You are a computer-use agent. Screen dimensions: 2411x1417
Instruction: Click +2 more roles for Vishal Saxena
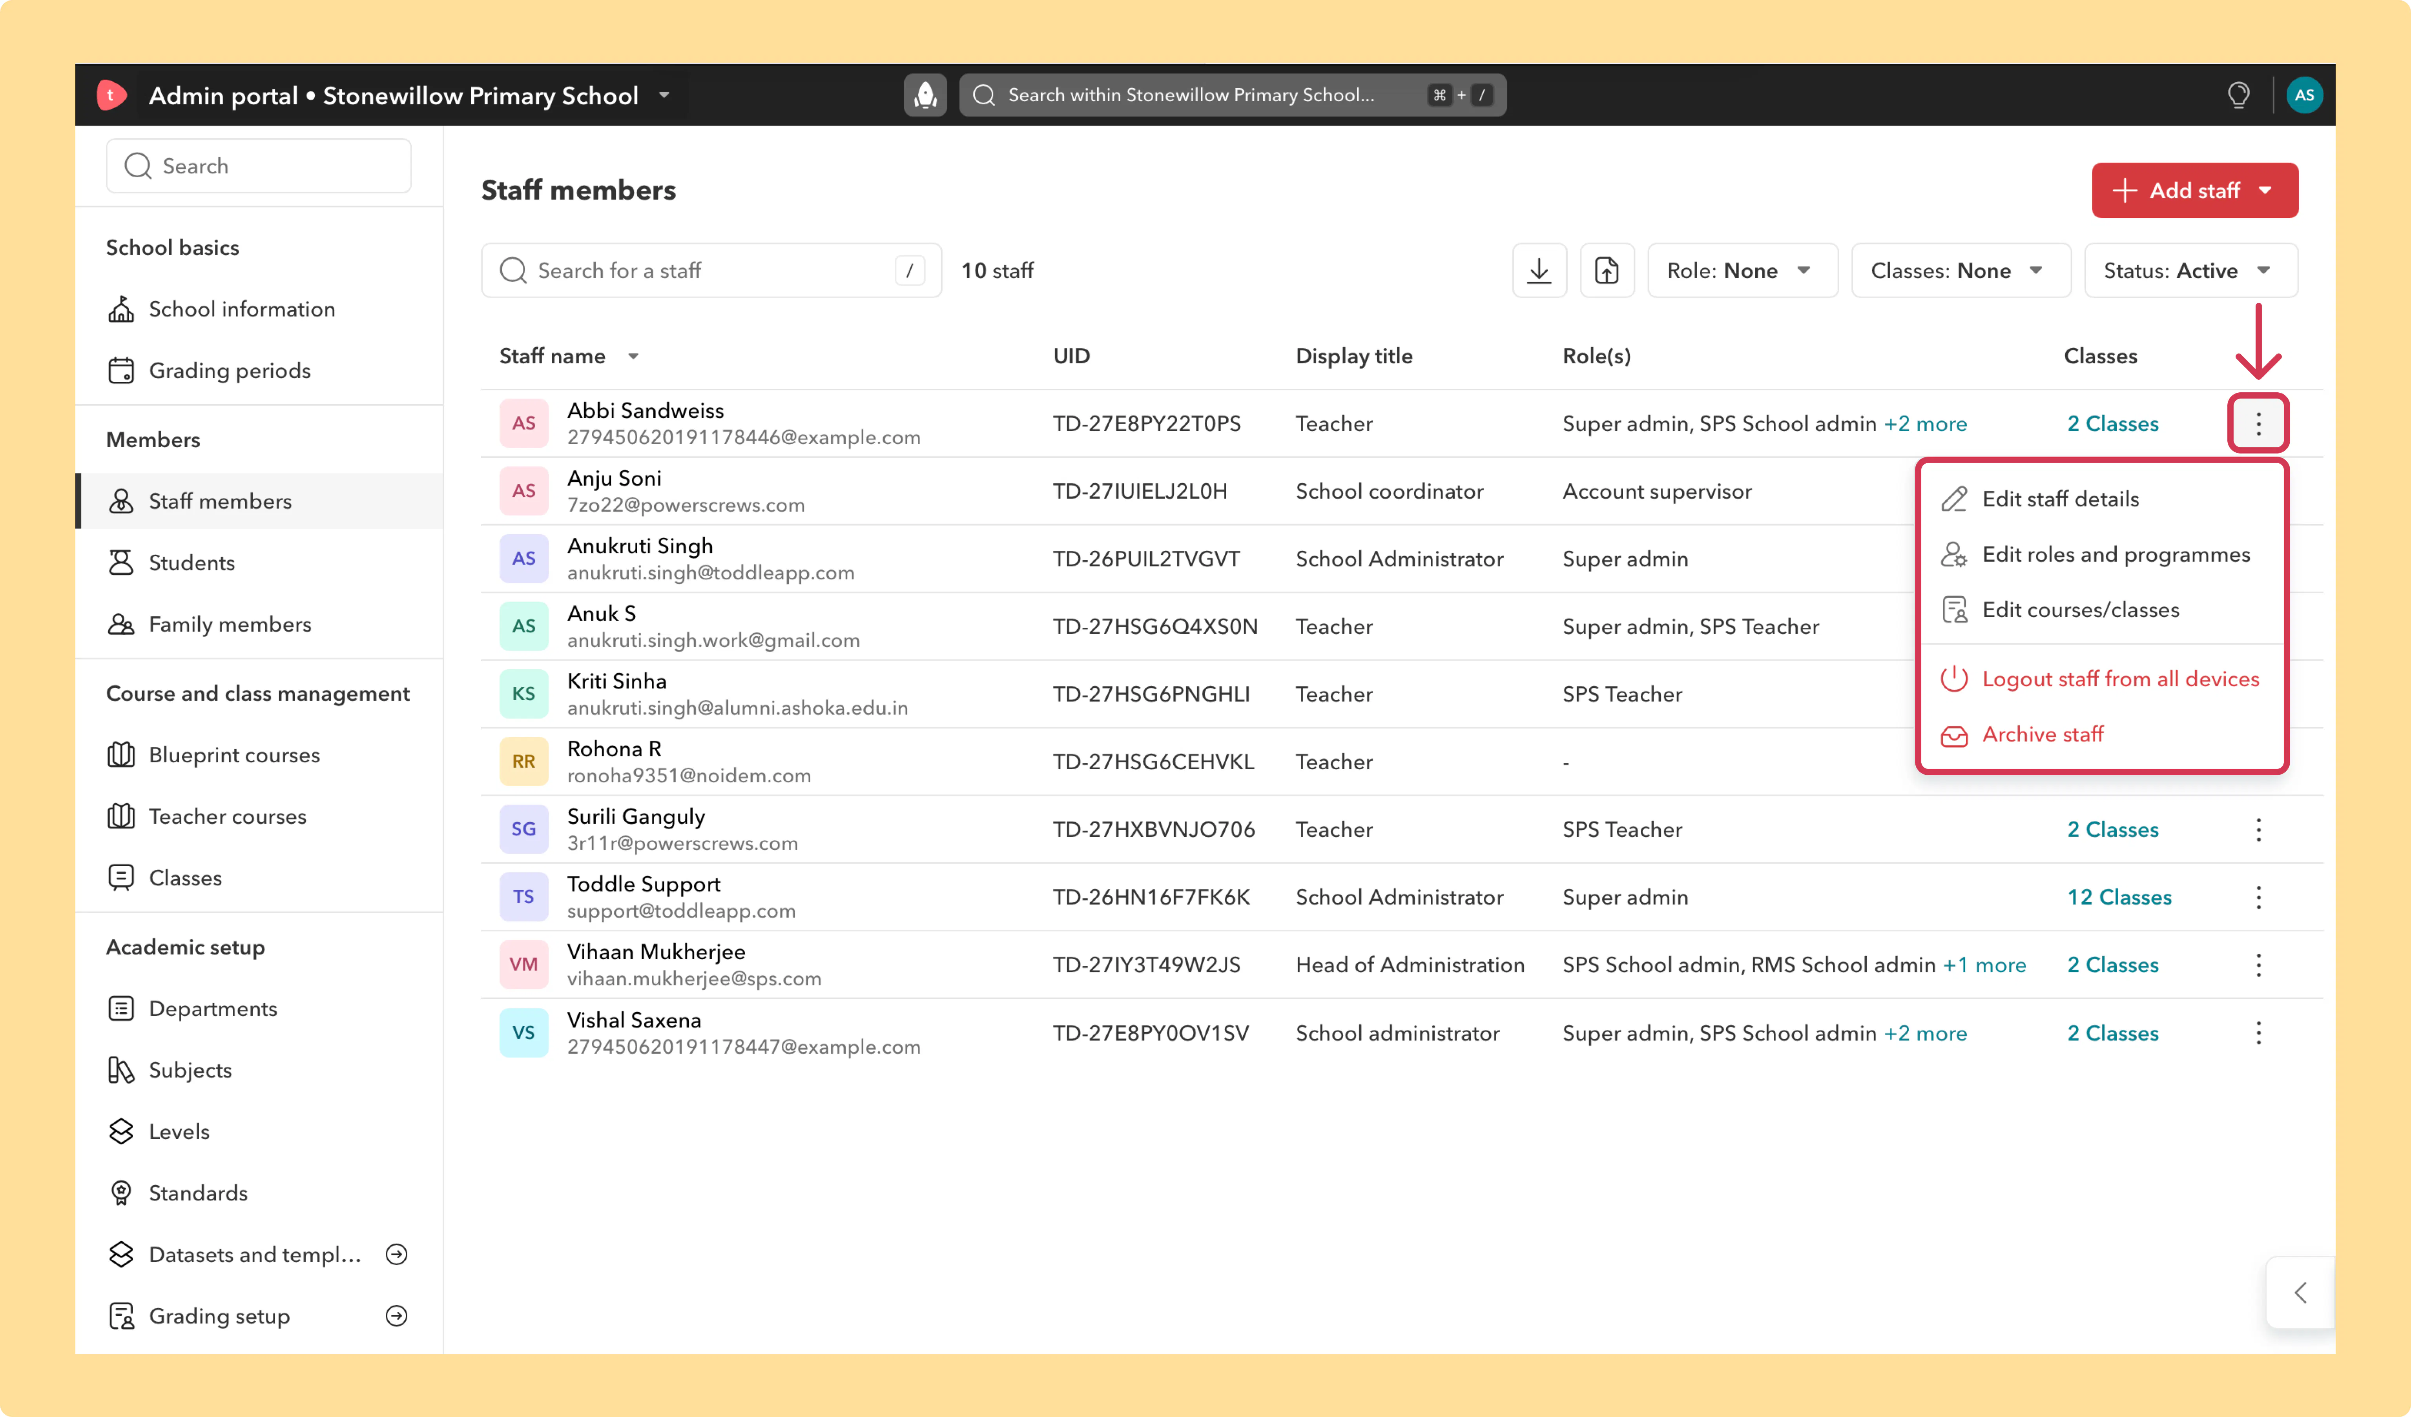[x=1925, y=1033]
